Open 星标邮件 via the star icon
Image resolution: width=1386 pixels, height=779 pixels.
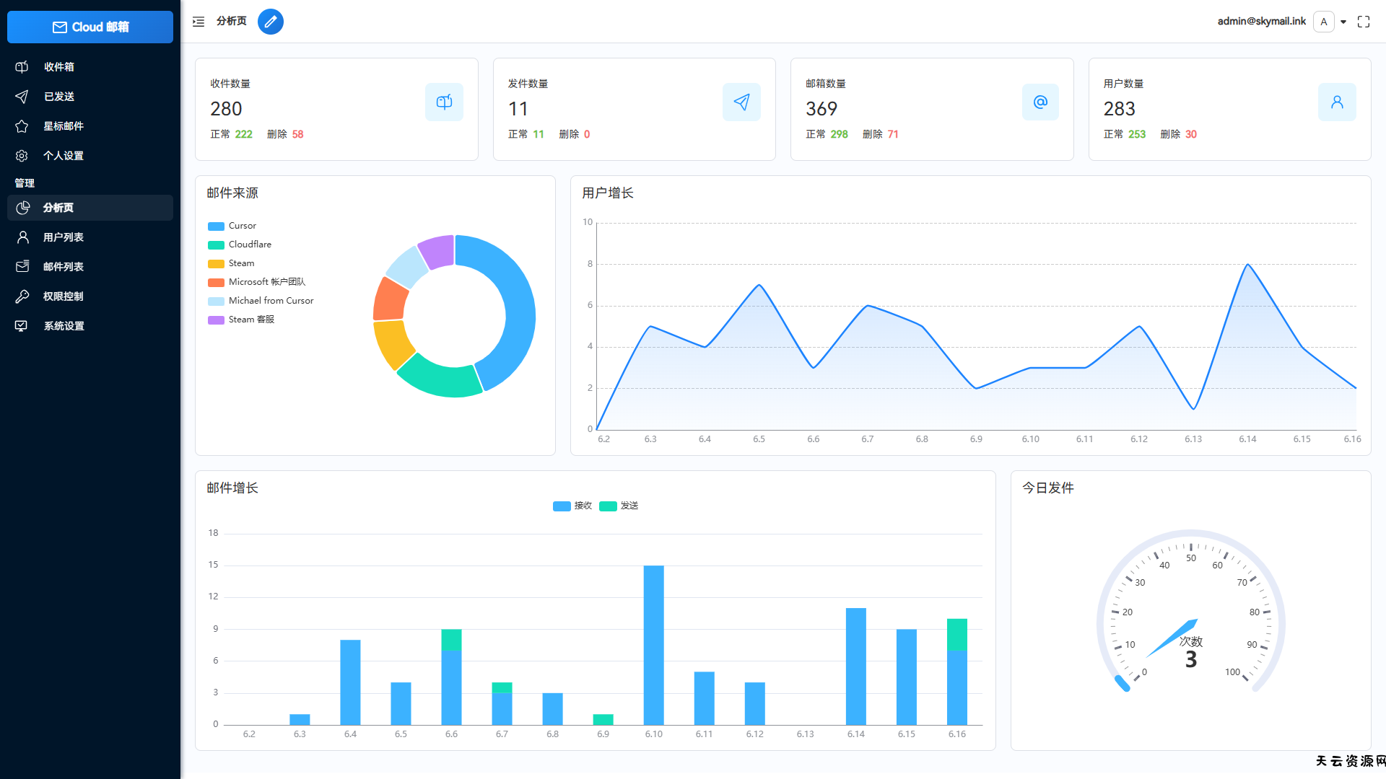click(22, 126)
